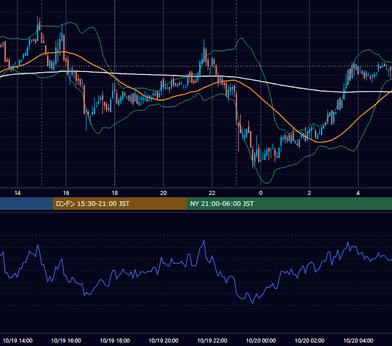Click the 14 hour axis label
The image size is (392, 346).
coord(17,193)
